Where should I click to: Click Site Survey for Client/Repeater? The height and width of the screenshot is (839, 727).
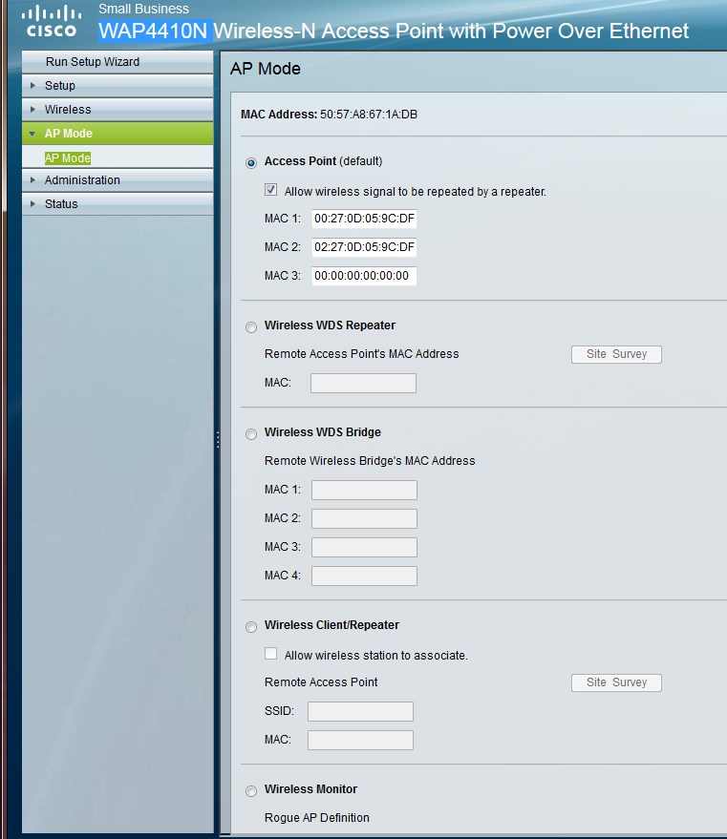click(616, 682)
